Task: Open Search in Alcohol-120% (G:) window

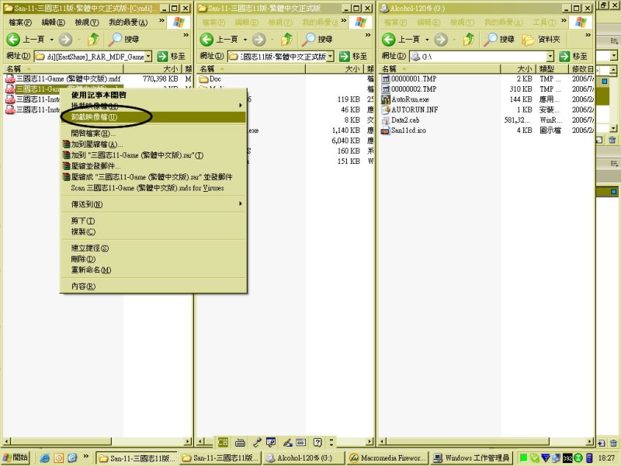Action: pos(498,40)
